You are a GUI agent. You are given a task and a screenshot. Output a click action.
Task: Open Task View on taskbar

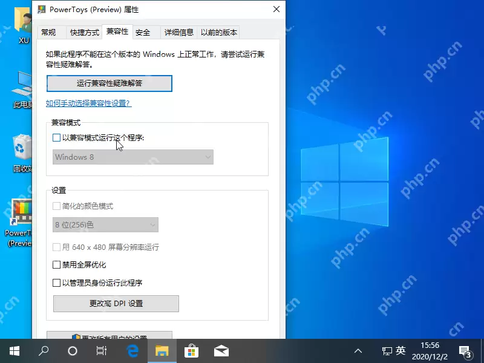102,351
